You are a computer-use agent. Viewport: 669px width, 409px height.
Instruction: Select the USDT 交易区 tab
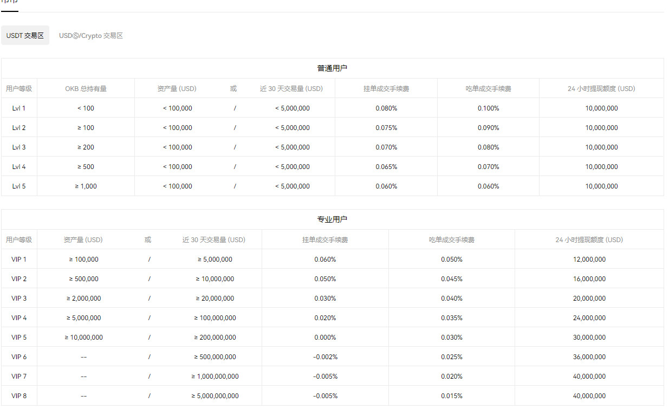(x=25, y=35)
